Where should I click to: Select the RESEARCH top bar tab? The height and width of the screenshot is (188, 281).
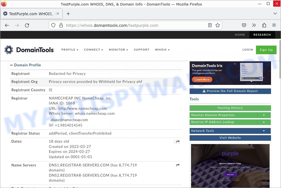[262, 35]
